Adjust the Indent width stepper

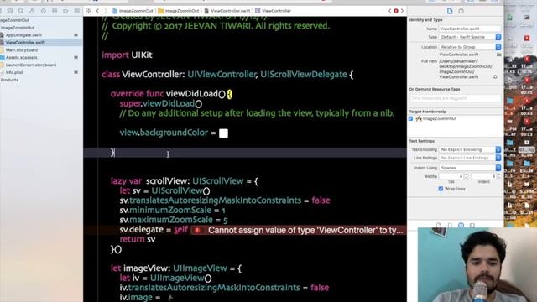point(499,176)
